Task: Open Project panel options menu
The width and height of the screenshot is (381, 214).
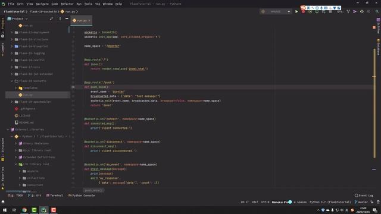Action: [60, 18]
